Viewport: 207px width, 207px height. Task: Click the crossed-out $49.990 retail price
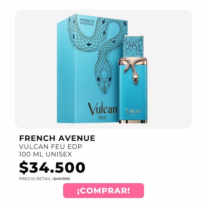62,179
